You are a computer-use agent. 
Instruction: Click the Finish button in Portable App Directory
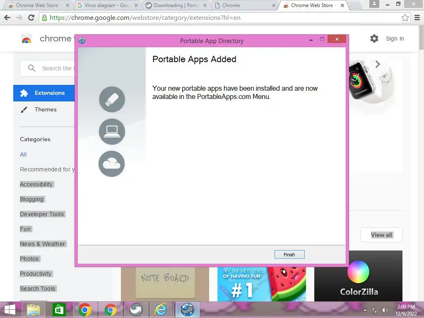click(289, 255)
